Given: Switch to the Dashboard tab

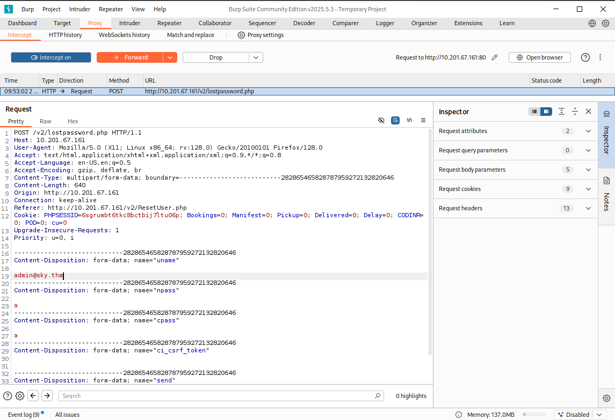Looking at the screenshot, I should pos(23,23).
